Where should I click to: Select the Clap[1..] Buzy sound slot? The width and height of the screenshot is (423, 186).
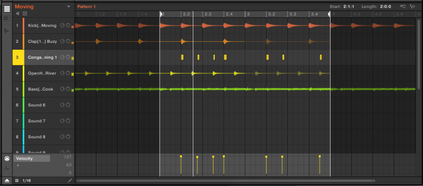pyautogui.click(x=42, y=41)
